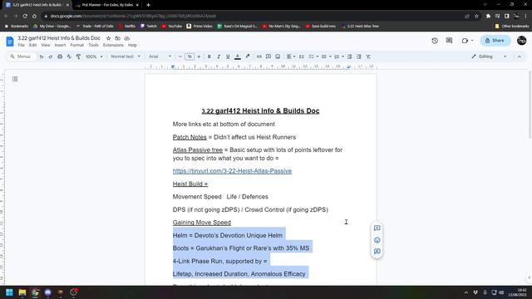Suggest edits from the side margin button
Image resolution: width=532 pixels, height=299 pixels.
[377, 252]
